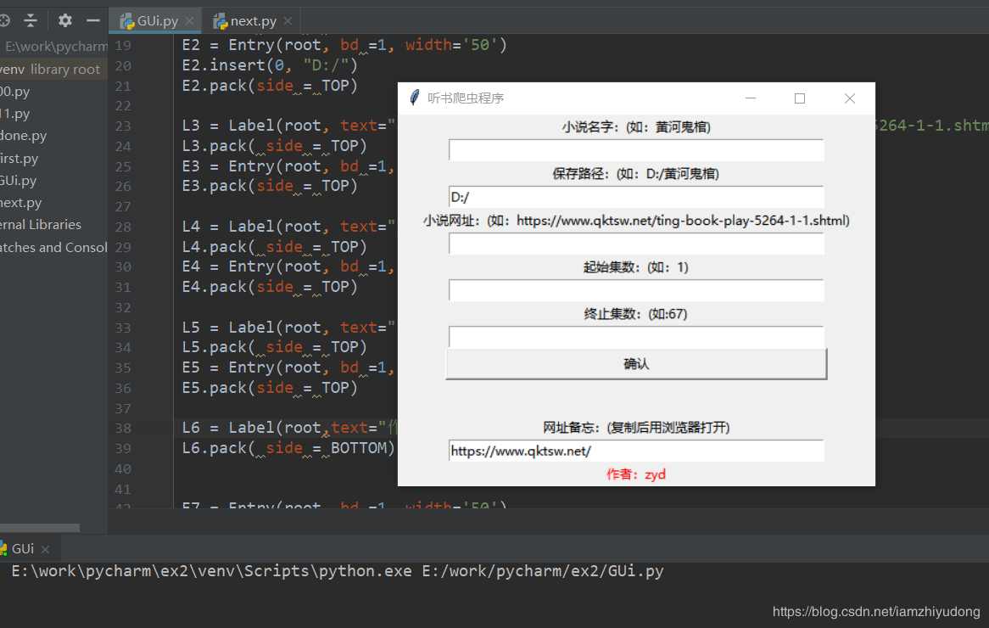Click the 网址备忘 label in the dialog

(x=636, y=427)
